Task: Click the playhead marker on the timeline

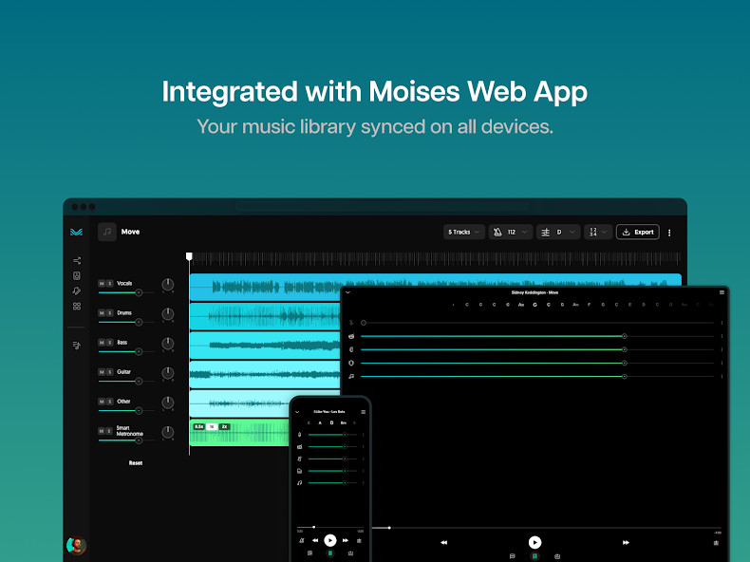Action: click(190, 257)
